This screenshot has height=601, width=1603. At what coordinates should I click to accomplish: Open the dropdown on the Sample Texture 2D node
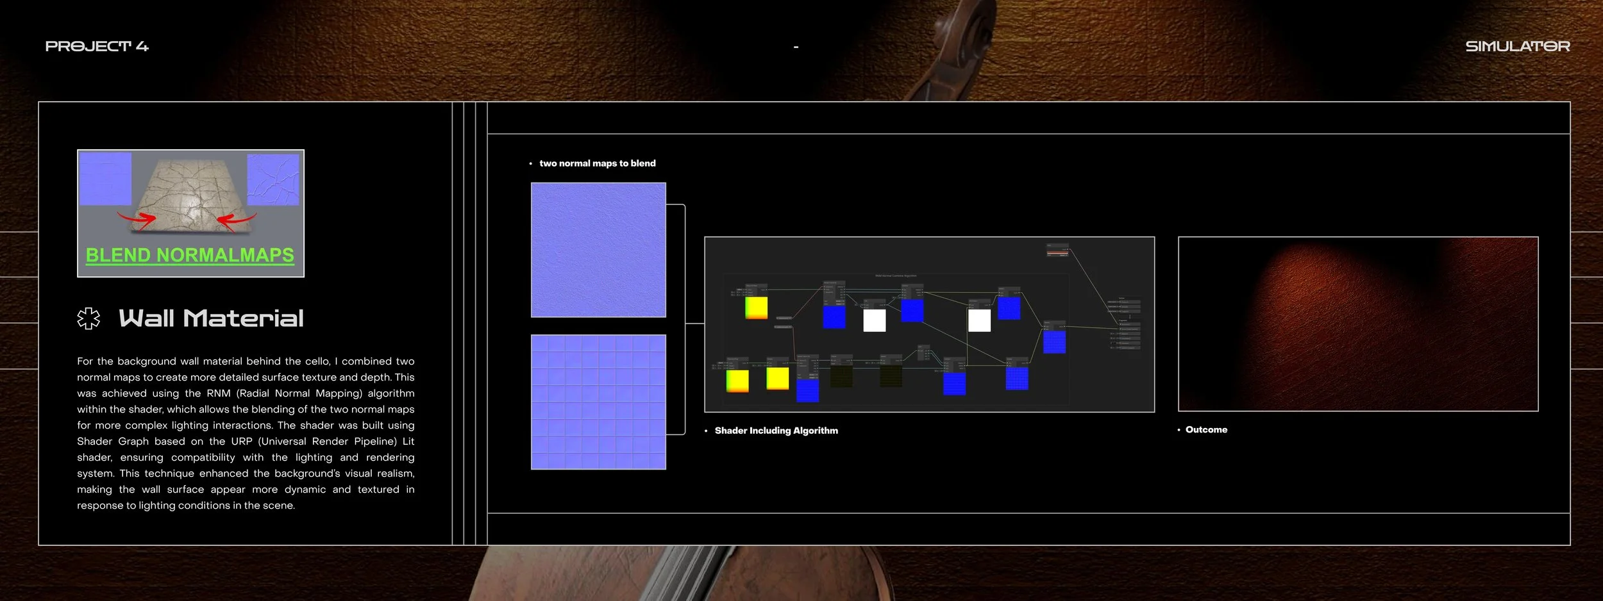pyautogui.click(x=841, y=300)
